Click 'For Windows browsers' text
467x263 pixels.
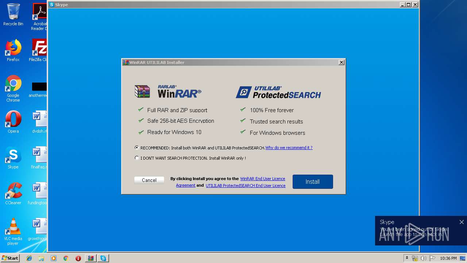277,133
